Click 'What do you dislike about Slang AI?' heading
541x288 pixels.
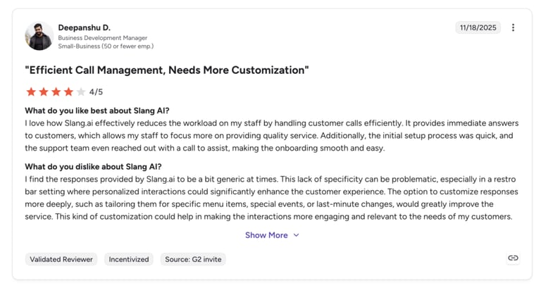[93, 167]
